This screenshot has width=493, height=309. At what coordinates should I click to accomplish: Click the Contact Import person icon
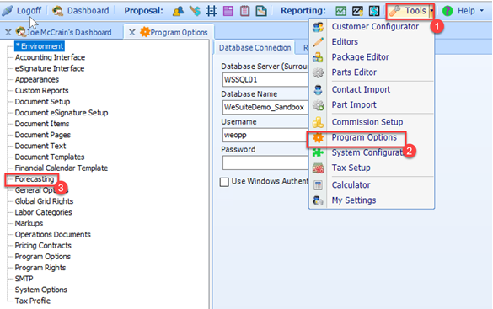[318, 90]
